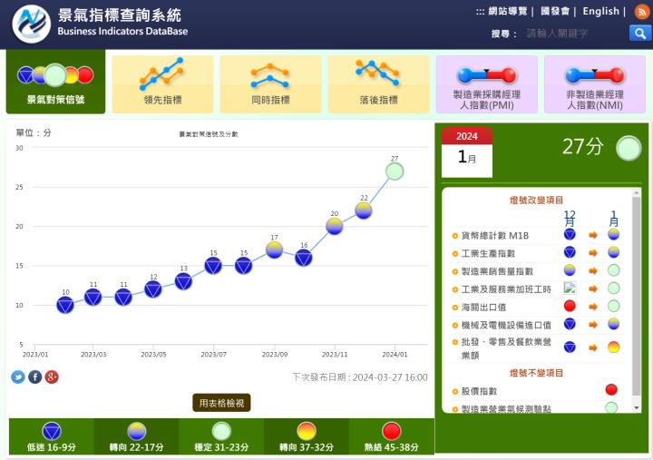Click the scrollbar down arrow in indicator list

[x=636, y=408]
